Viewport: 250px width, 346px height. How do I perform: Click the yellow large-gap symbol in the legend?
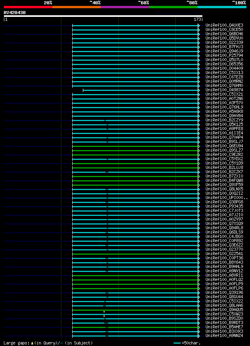(x=32, y=343)
